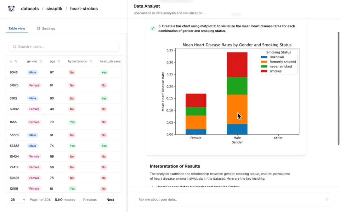Click the chat panel vertical scrollbar
This screenshot has width=340, height=212.
pyautogui.click(x=338, y=88)
